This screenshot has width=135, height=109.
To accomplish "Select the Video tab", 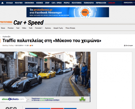I will (x=24, y=28).
